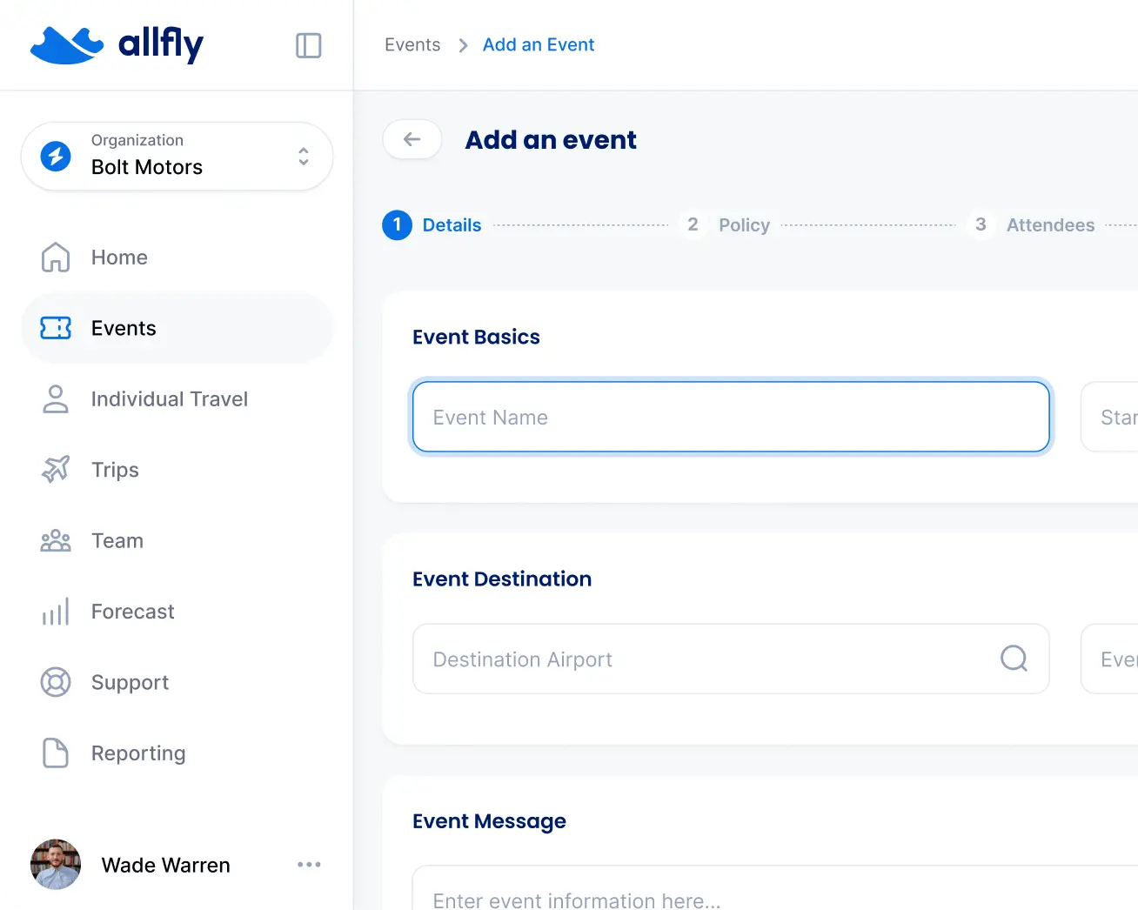This screenshot has width=1138, height=910.
Task: Toggle the sidebar collapse control
Action: (x=308, y=45)
